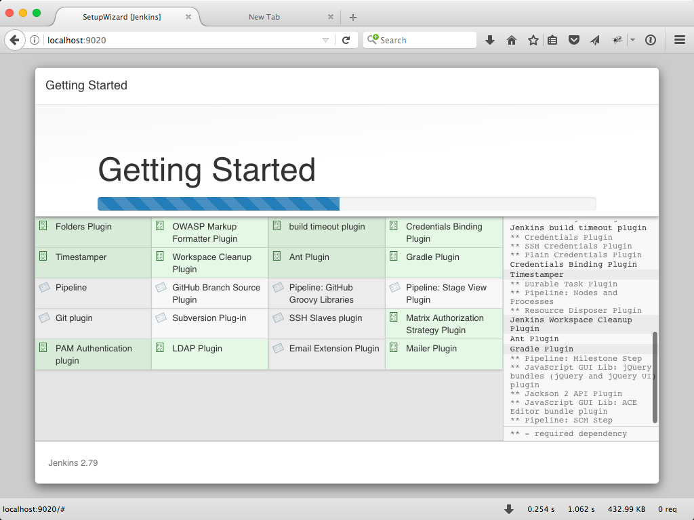694x520 pixels.
Task: Open the circled info toolbar icon
Action: pos(650,40)
